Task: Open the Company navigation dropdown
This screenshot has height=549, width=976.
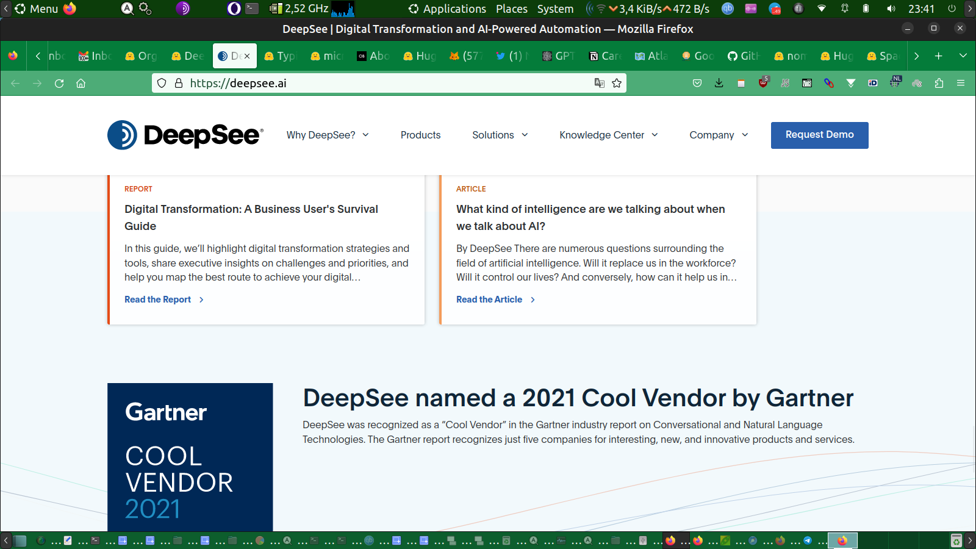Action: point(718,135)
